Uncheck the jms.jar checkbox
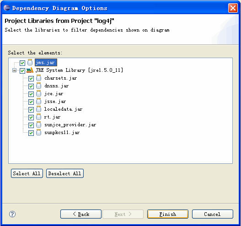The width and height of the screenshot is (241, 226). [x=22, y=63]
